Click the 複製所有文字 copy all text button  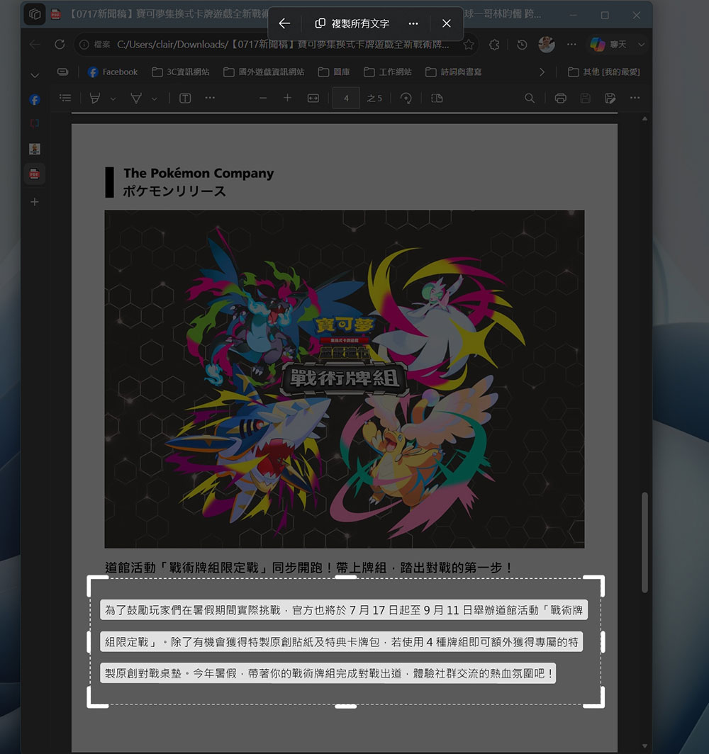[x=352, y=23]
